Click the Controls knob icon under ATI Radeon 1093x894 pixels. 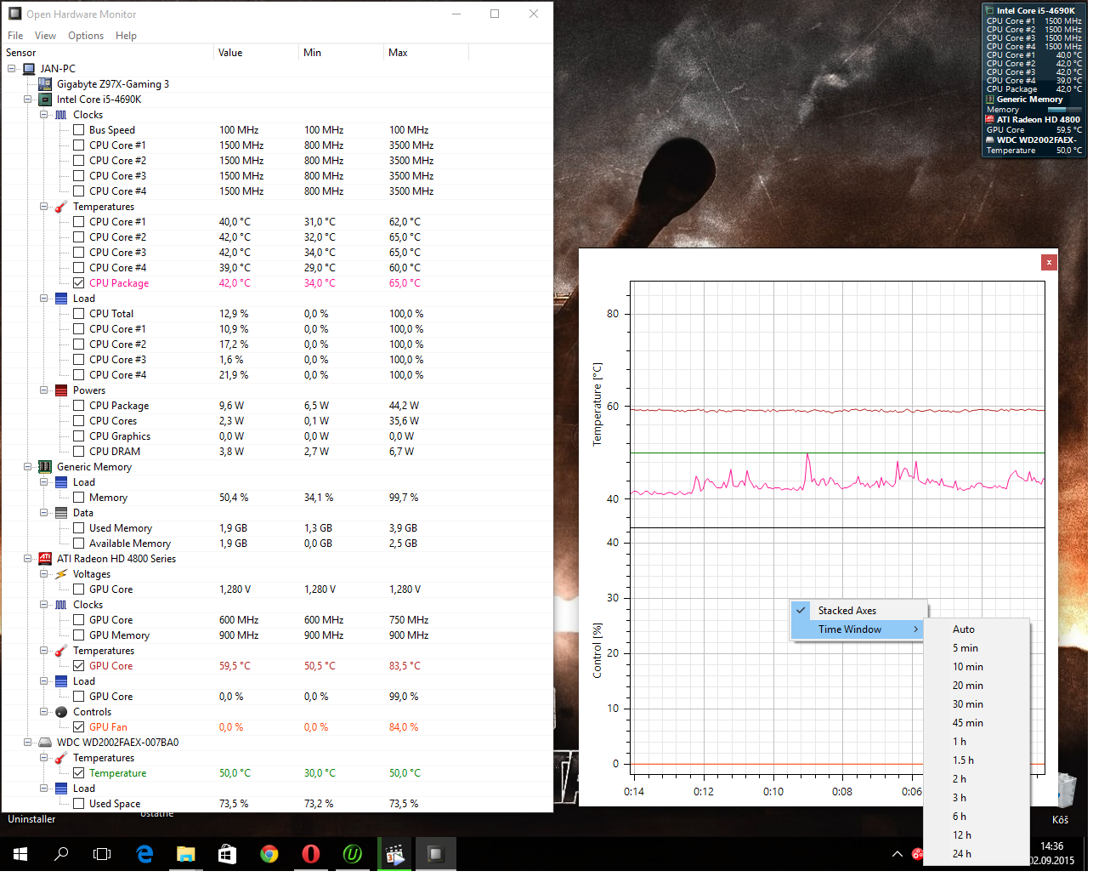(x=61, y=712)
